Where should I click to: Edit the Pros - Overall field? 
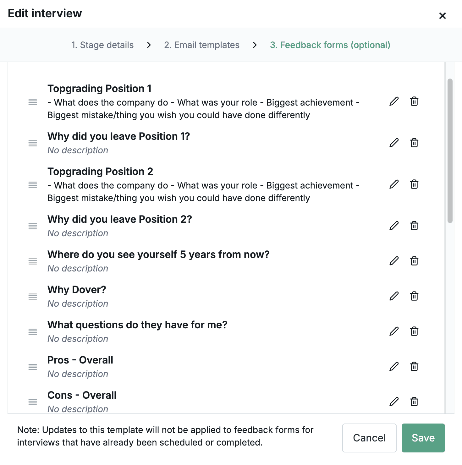pos(394,367)
